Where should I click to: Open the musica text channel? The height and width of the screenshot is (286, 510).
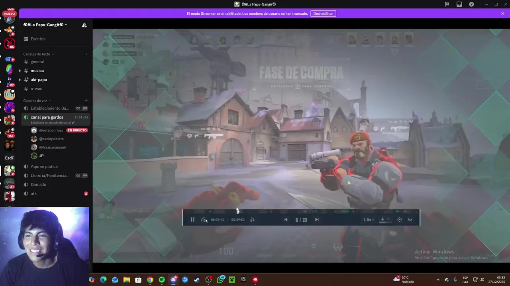point(56,71)
